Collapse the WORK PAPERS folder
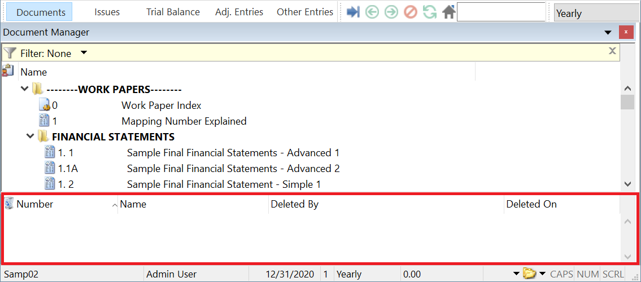Image resolution: width=641 pixels, height=282 pixels. [24, 89]
